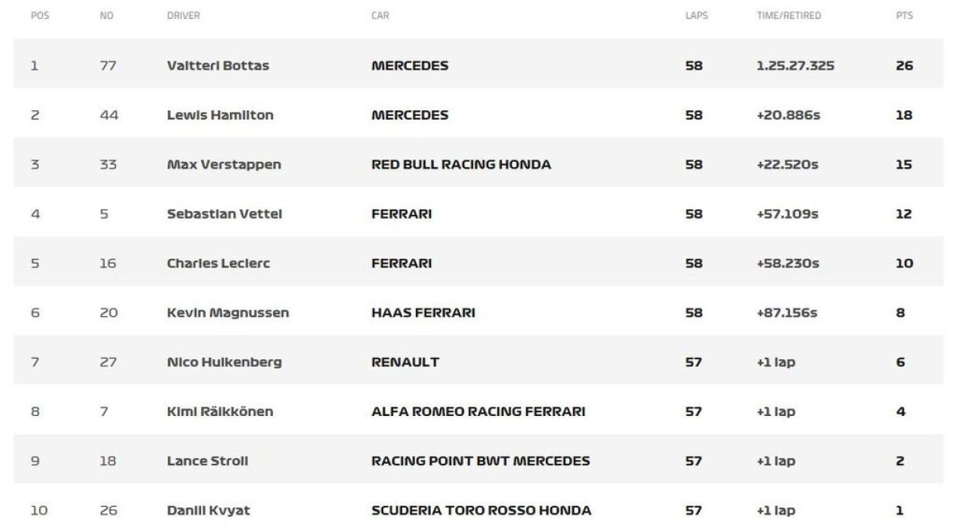Click the LAPS column header
957x531 pixels.
pyautogui.click(x=696, y=16)
